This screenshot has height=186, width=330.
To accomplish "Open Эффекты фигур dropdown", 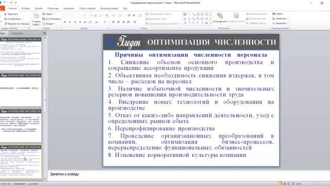I will [257, 23].
